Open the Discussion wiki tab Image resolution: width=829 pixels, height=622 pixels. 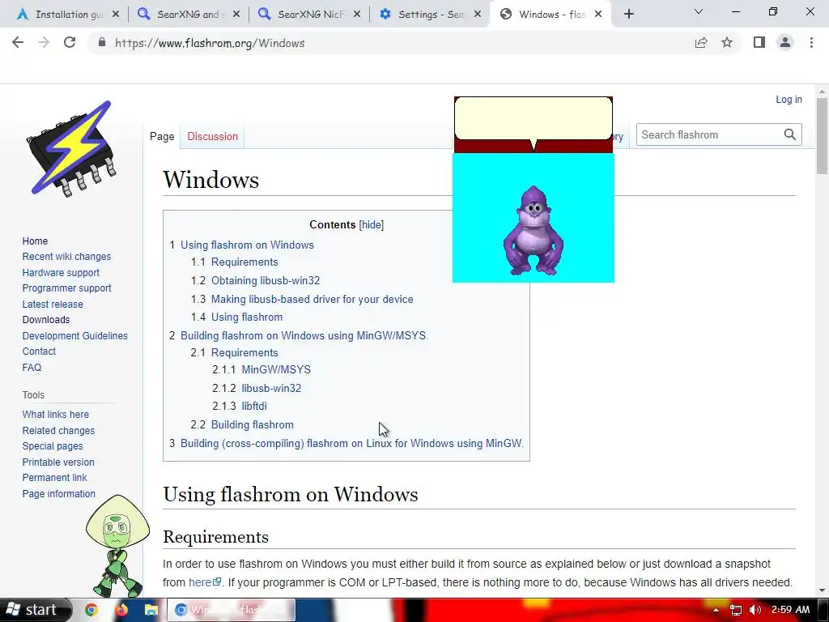click(213, 136)
